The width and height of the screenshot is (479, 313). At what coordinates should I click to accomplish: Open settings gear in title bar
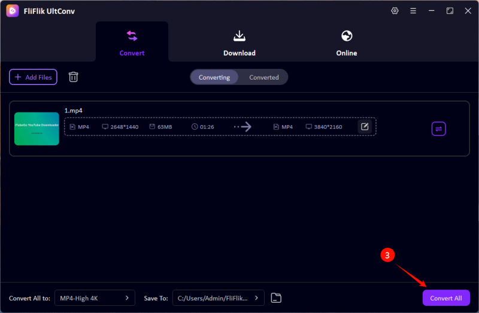[395, 11]
